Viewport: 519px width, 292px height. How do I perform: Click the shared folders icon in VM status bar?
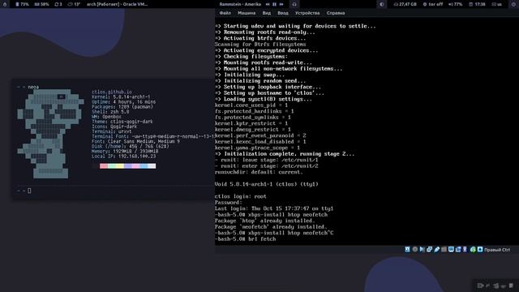coord(444,250)
